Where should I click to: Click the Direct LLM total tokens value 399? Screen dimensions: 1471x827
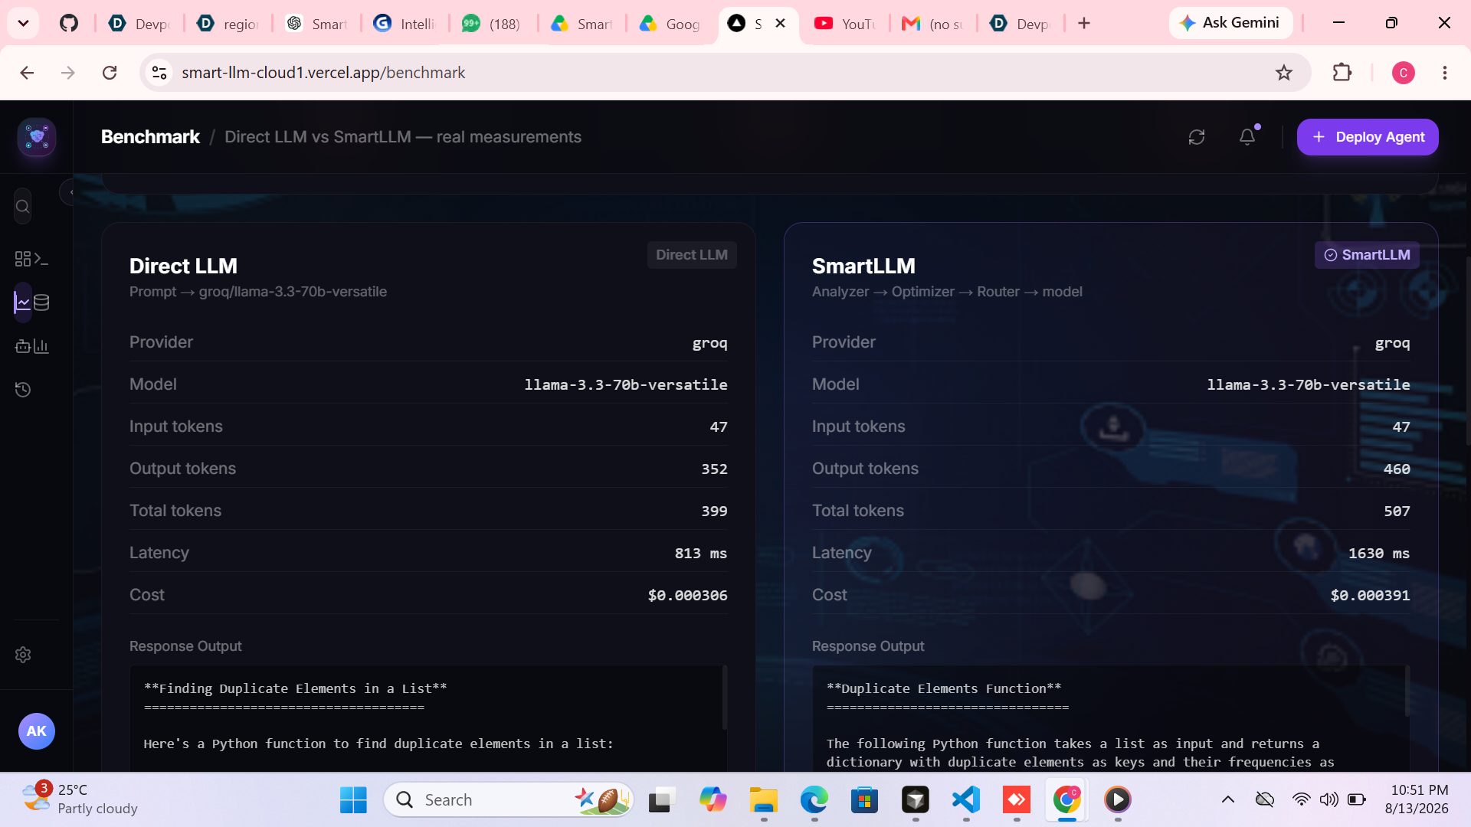coord(715,512)
